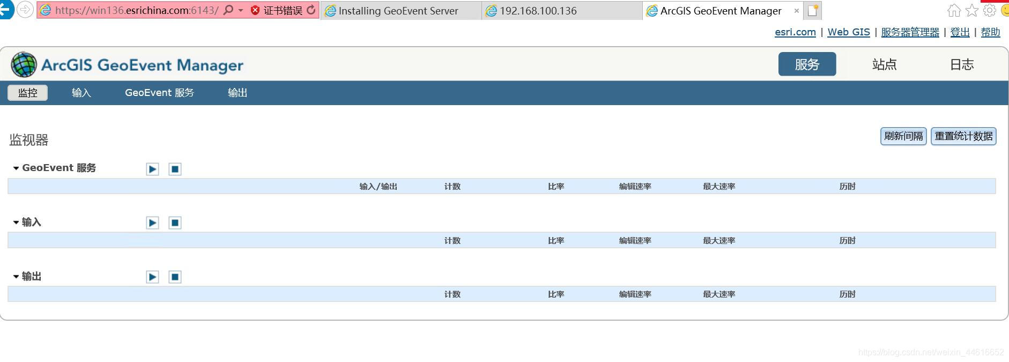
Task: Click the address bar search magnifier icon
Action: [x=228, y=10]
